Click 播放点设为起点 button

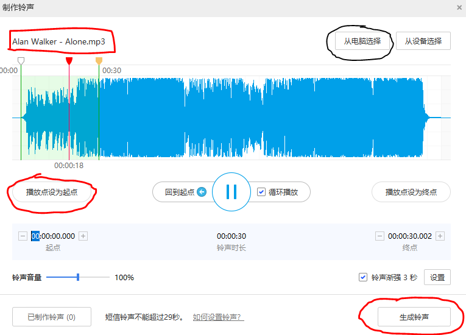pyautogui.click(x=52, y=192)
